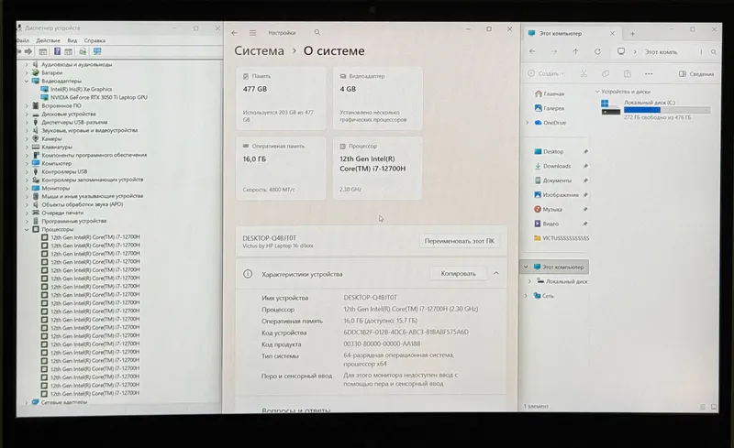Open Локальный диск (C:) drive icon
This screenshot has width=734, height=448.
[610, 107]
